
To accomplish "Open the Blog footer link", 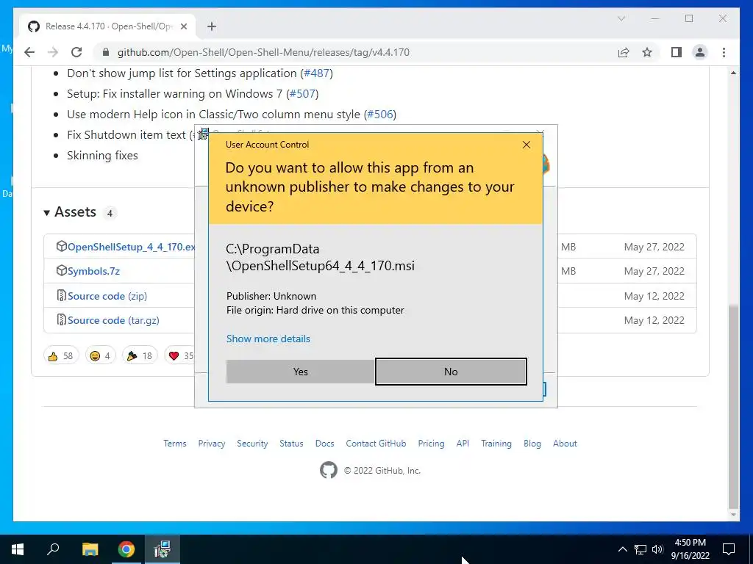I will [x=532, y=444].
